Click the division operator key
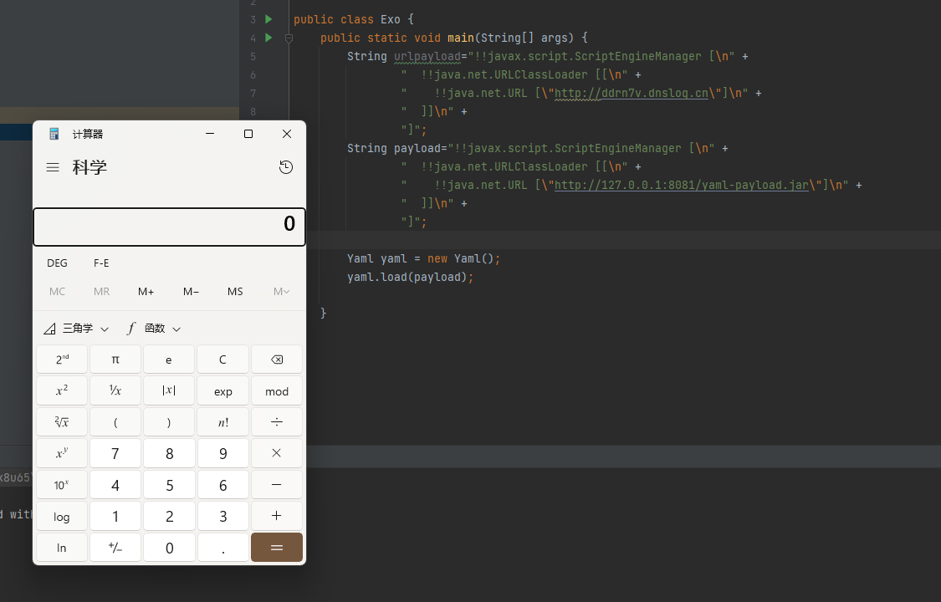941x602 pixels. 277,422
